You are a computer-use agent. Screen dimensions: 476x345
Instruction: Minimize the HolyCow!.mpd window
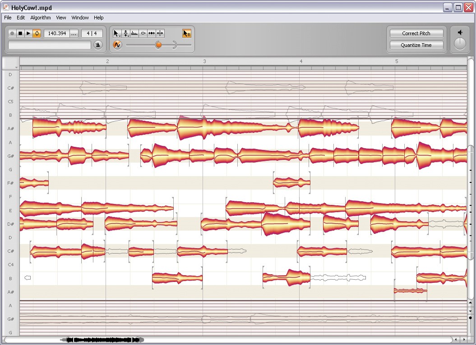(448, 8)
